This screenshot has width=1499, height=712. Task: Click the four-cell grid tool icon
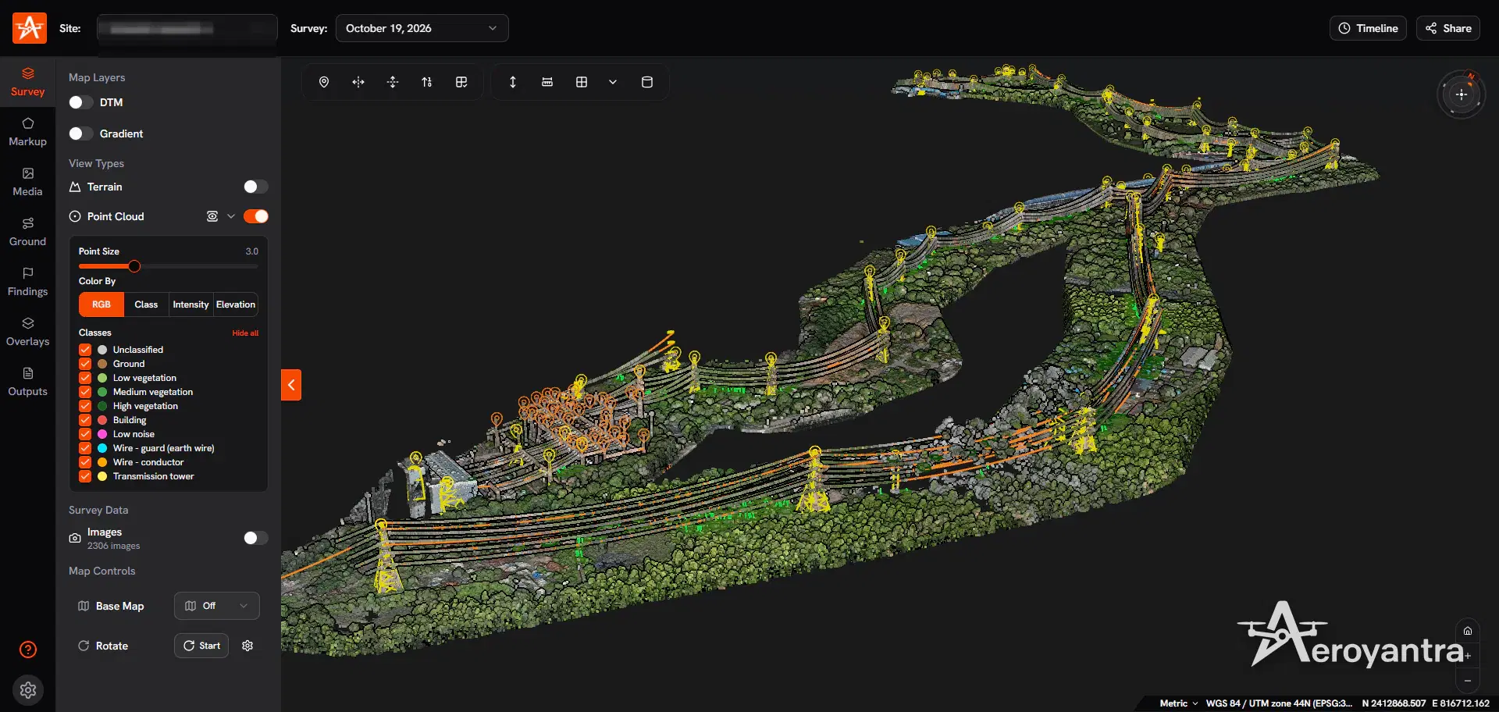click(582, 82)
